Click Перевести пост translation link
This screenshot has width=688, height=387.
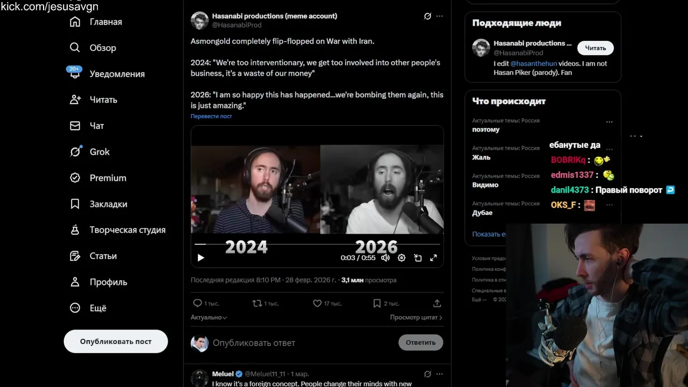point(211,116)
